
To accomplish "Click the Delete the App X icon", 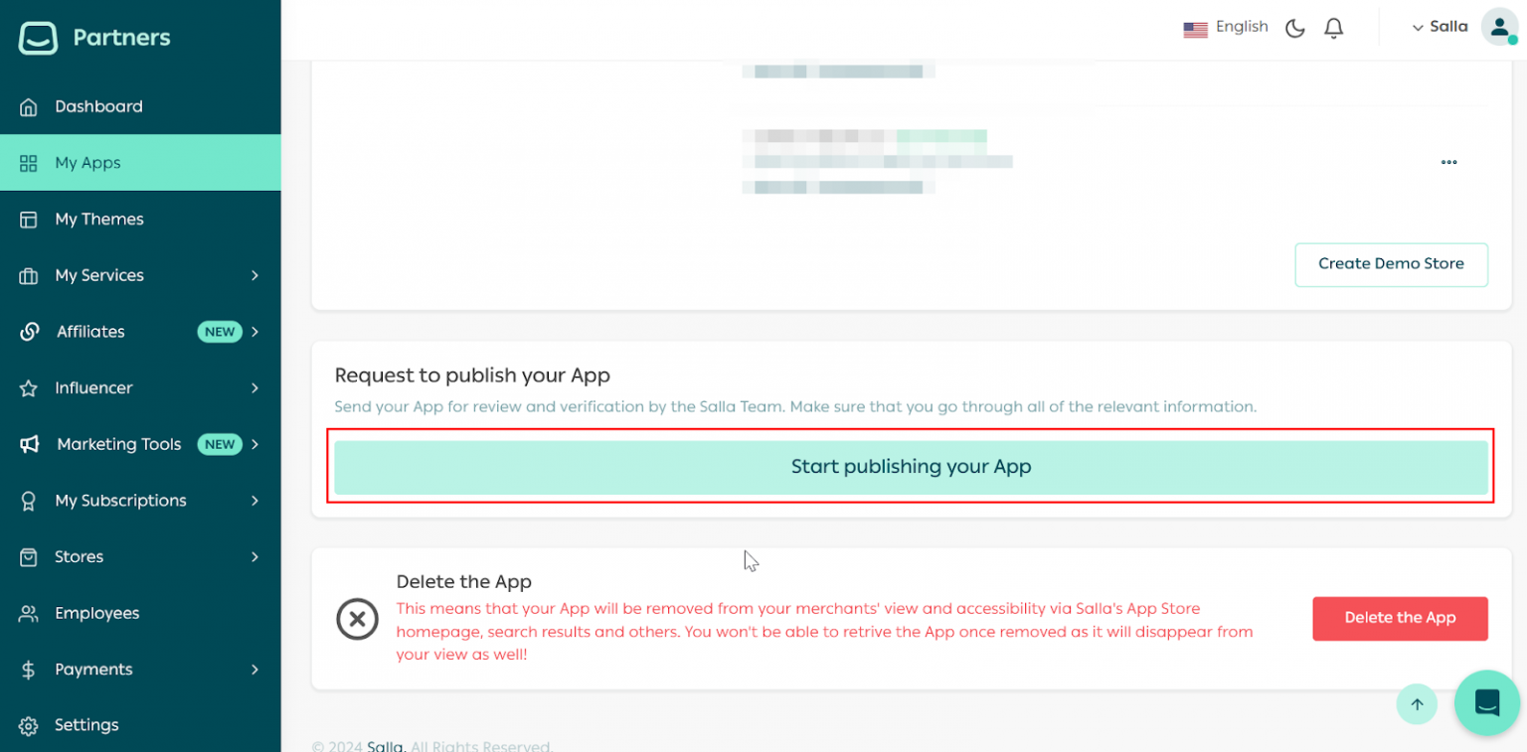I will click(x=357, y=619).
